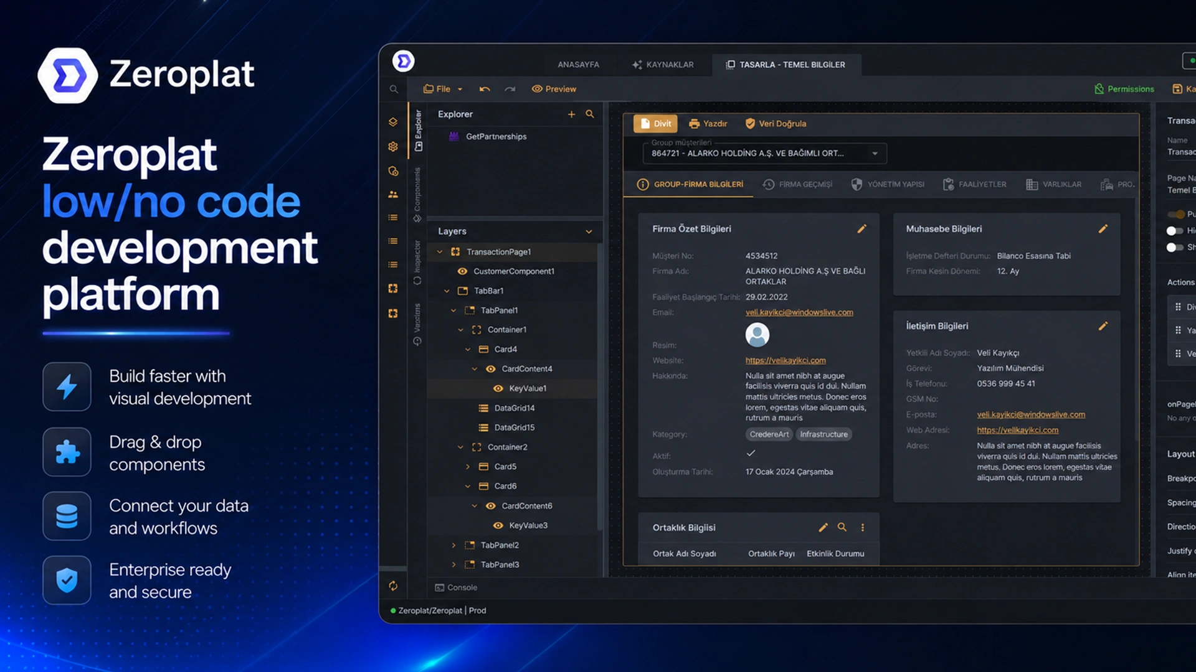This screenshot has height=672, width=1196.
Task: Open Permissions settings
Action: [1124, 89]
